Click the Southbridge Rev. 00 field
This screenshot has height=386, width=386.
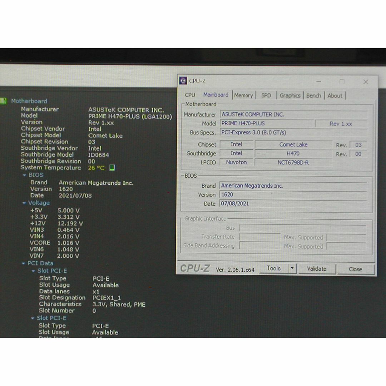coord(358,154)
